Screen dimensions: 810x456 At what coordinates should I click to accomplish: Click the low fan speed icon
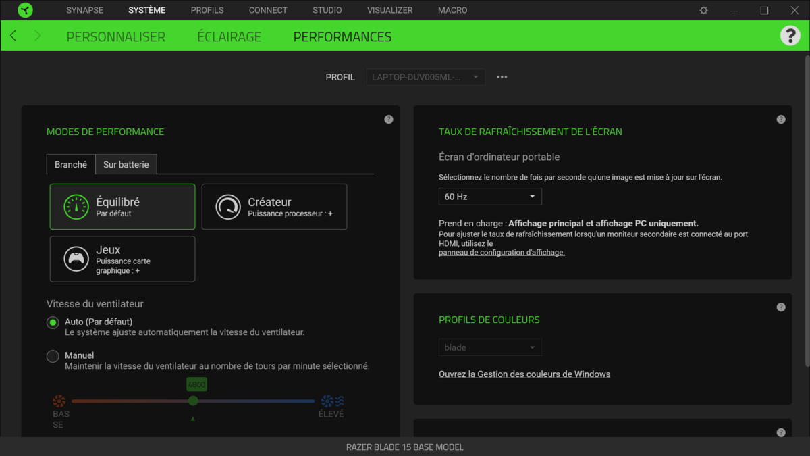click(59, 401)
